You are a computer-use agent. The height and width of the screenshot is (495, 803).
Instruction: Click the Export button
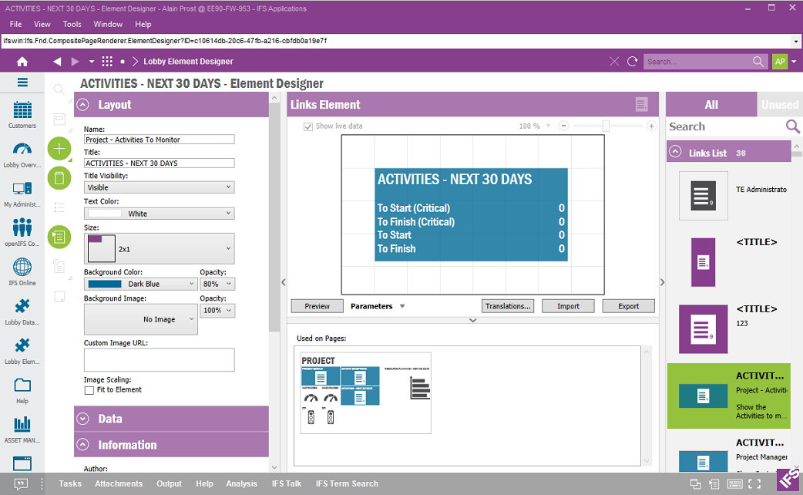tap(628, 306)
